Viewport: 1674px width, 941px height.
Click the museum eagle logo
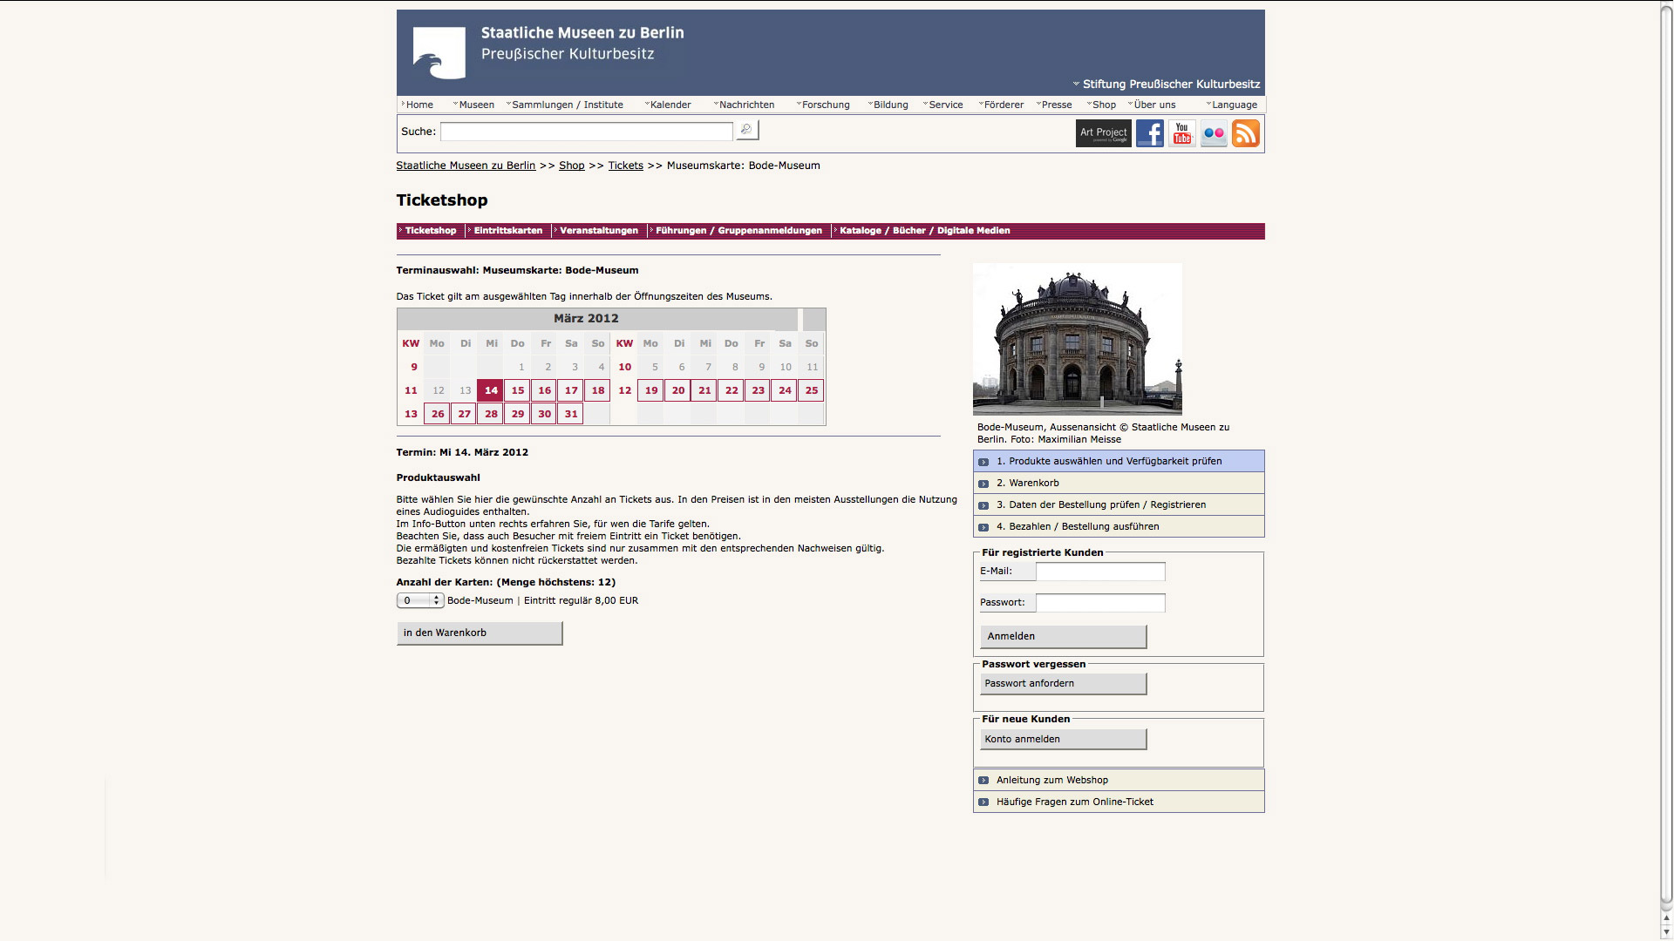pos(439,53)
